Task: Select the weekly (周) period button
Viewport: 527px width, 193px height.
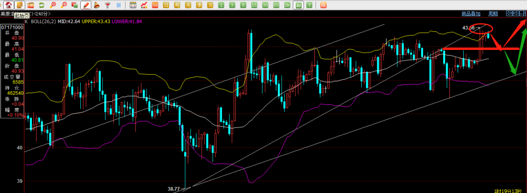Action: click(x=177, y=5)
